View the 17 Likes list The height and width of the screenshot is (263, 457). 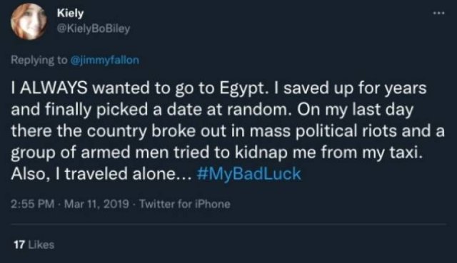[x=34, y=244]
